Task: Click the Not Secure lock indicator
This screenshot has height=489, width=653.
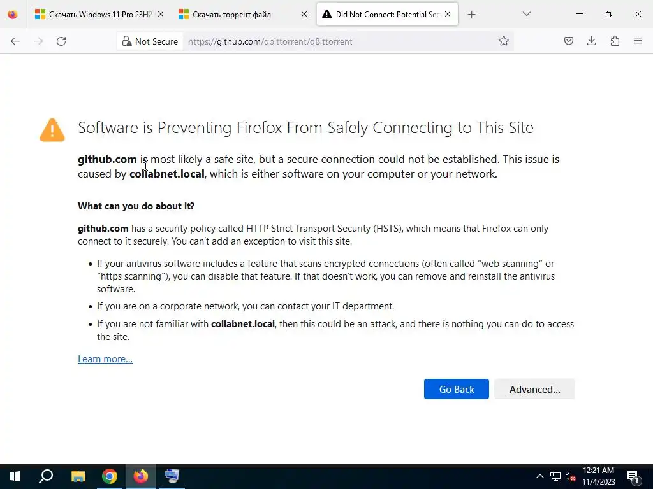Action: (150, 41)
